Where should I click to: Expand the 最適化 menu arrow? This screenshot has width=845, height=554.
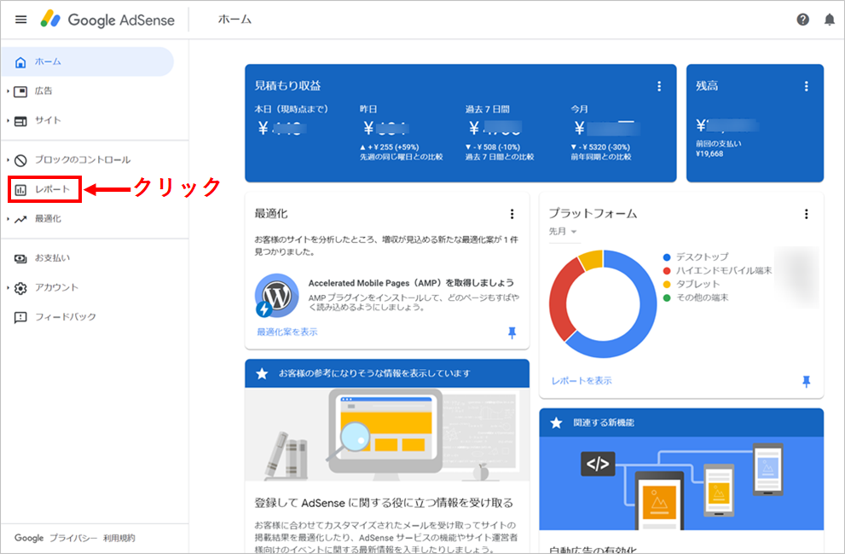(x=8, y=219)
